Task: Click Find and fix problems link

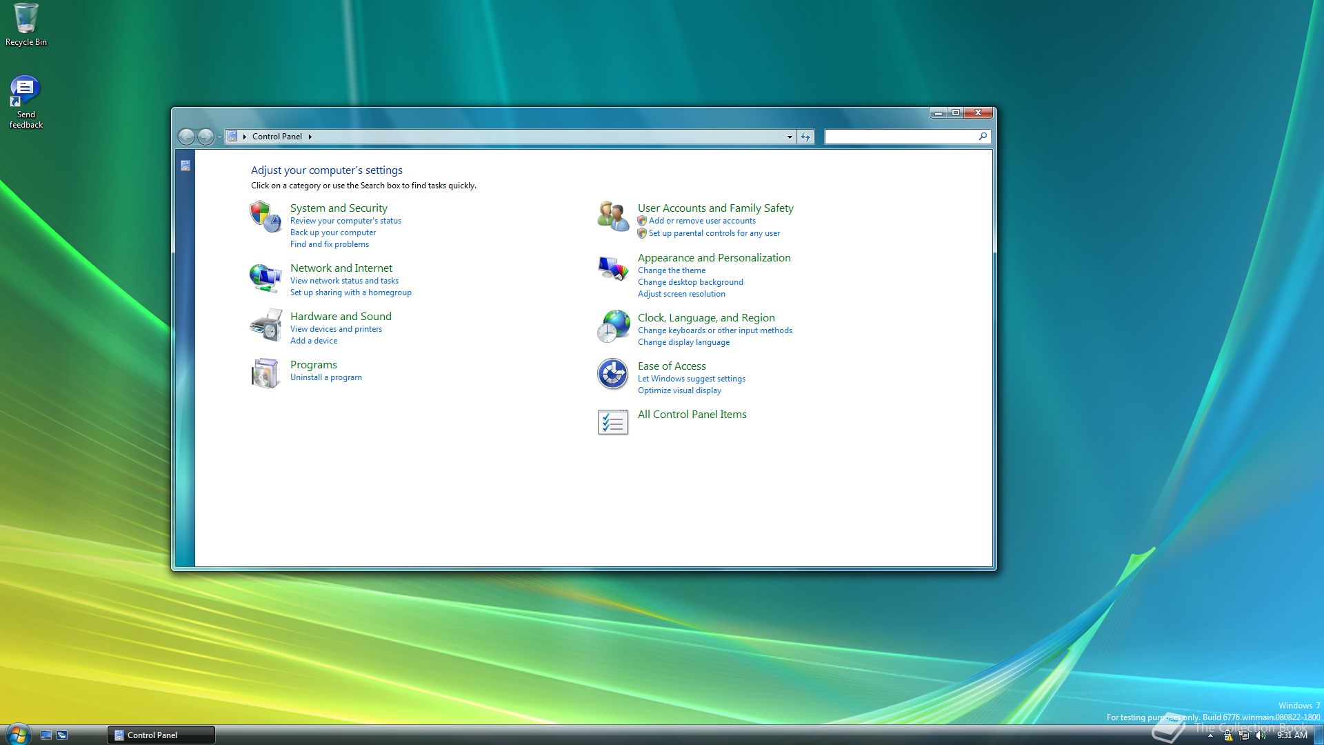Action: pyautogui.click(x=330, y=244)
